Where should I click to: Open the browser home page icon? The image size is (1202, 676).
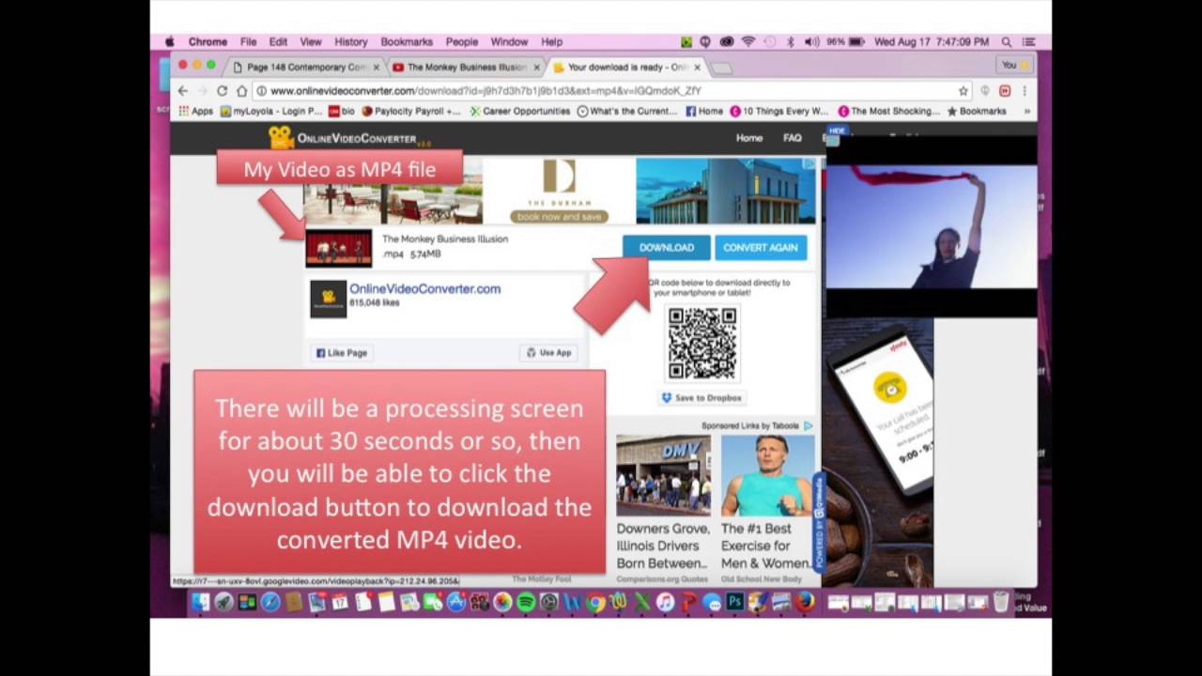point(241,91)
